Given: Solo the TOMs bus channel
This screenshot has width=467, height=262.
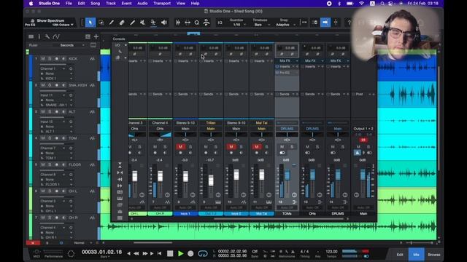Looking at the screenshot, I should (x=292, y=147).
